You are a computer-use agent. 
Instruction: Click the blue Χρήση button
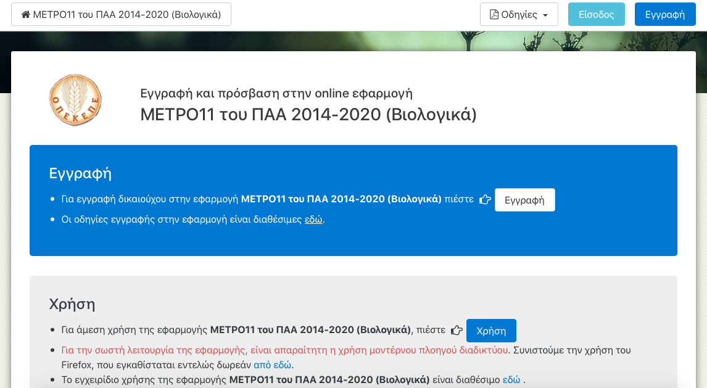tap(491, 331)
